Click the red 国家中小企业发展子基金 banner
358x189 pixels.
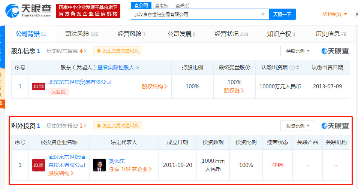[x=88, y=11]
